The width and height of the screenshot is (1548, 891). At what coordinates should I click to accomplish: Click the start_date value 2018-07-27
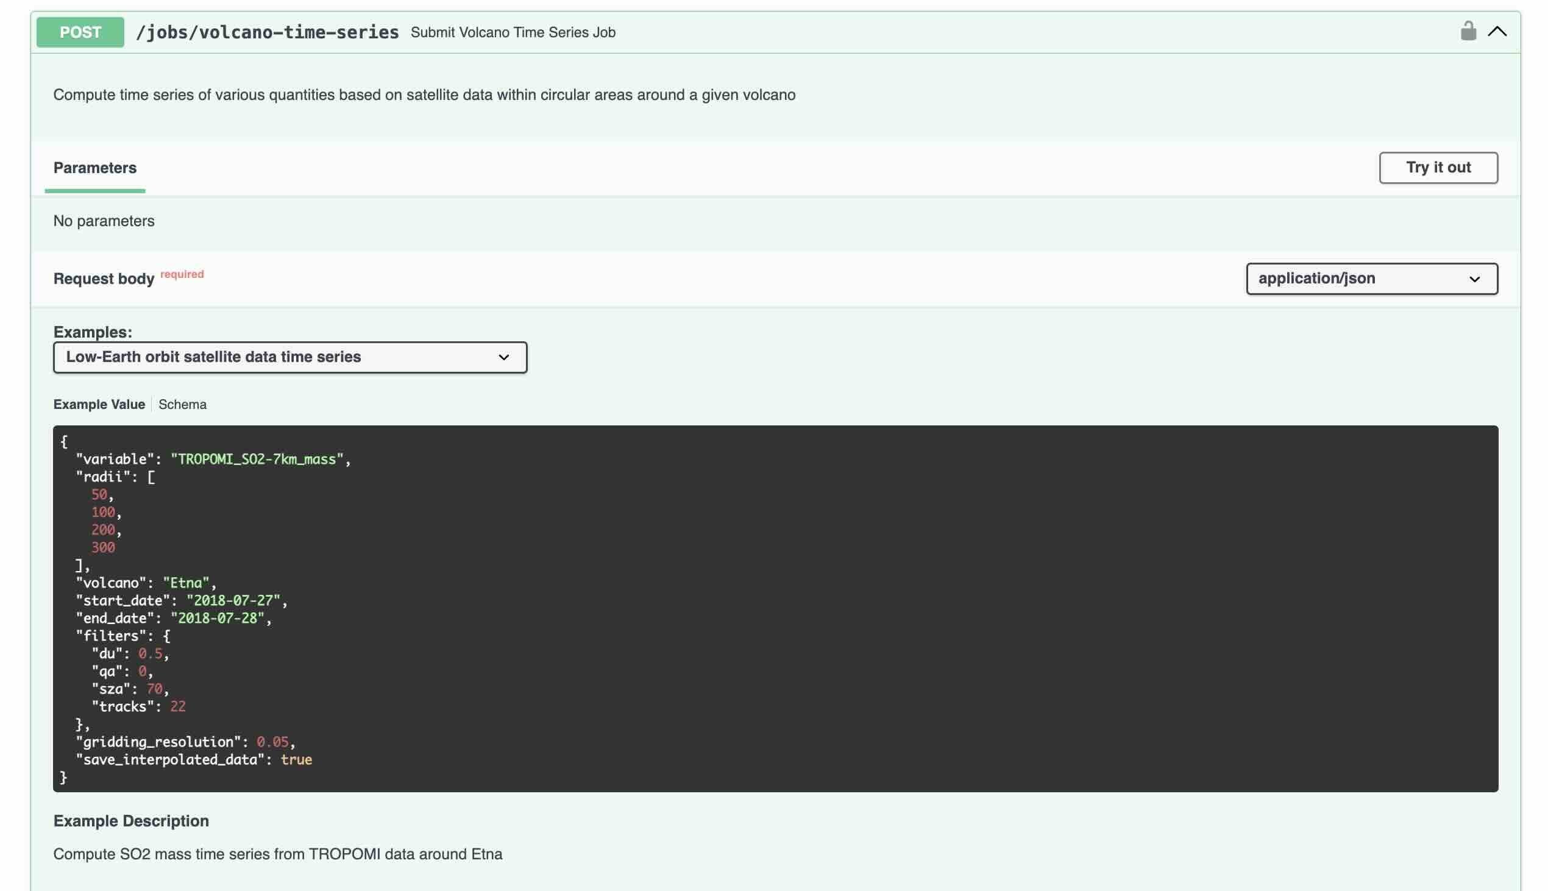pyautogui.click(x=233, y=600)
